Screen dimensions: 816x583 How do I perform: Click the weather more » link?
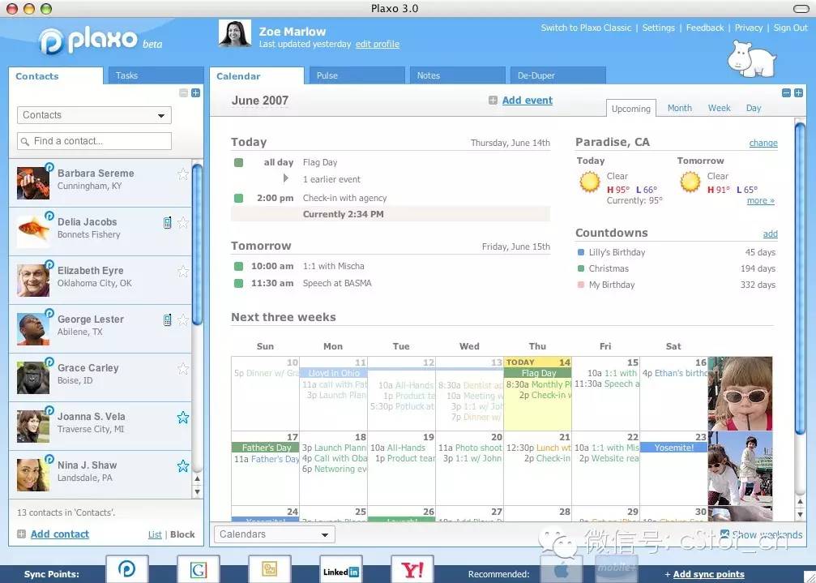point(760,200)
